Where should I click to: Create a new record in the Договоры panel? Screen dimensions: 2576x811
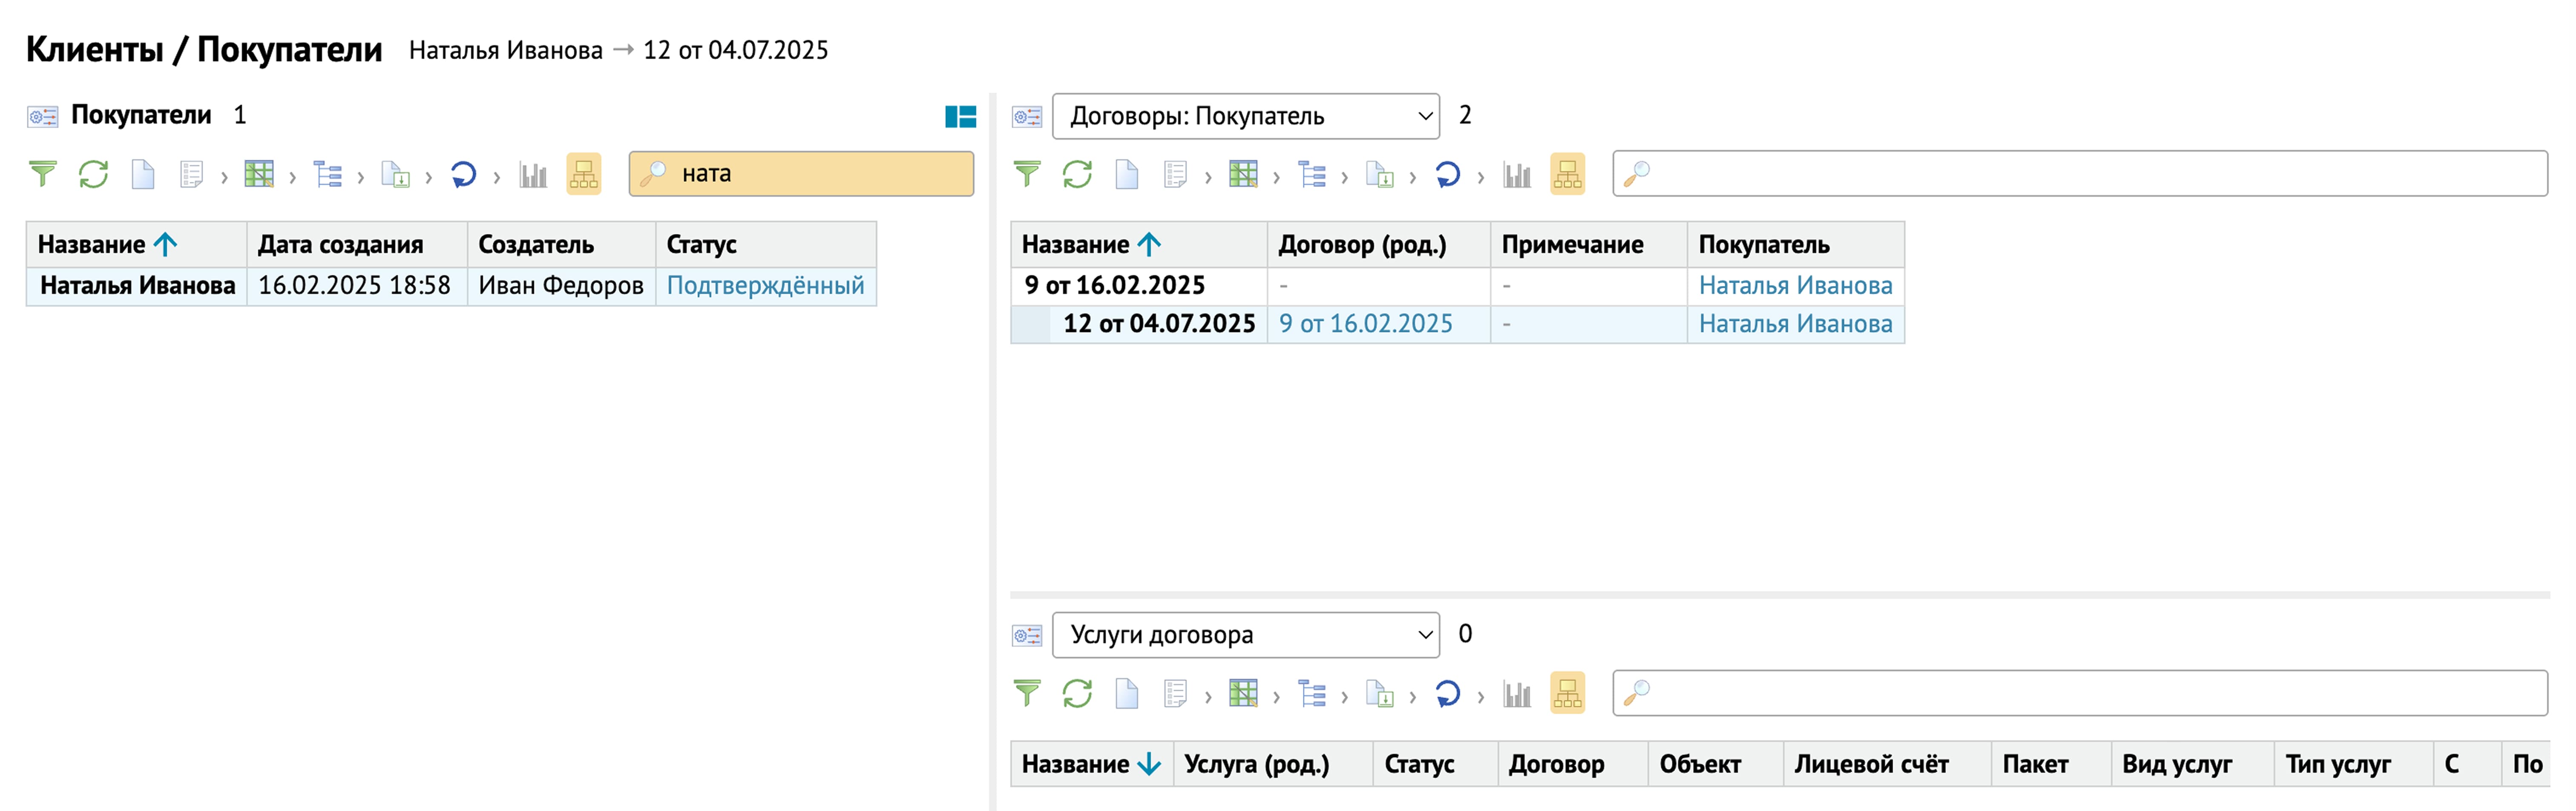click(x=1127, y=174)
